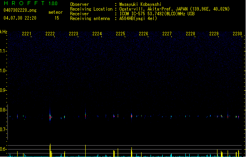
Task: Click the meteor count value 15
Action: click(x=57, y=18)
